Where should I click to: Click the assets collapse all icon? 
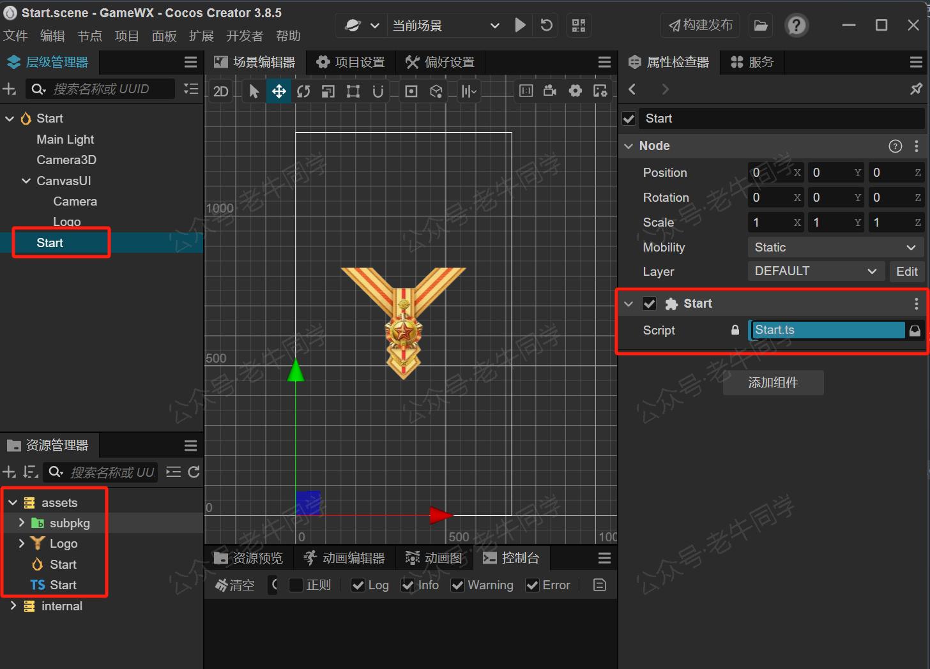pos(173,472)
